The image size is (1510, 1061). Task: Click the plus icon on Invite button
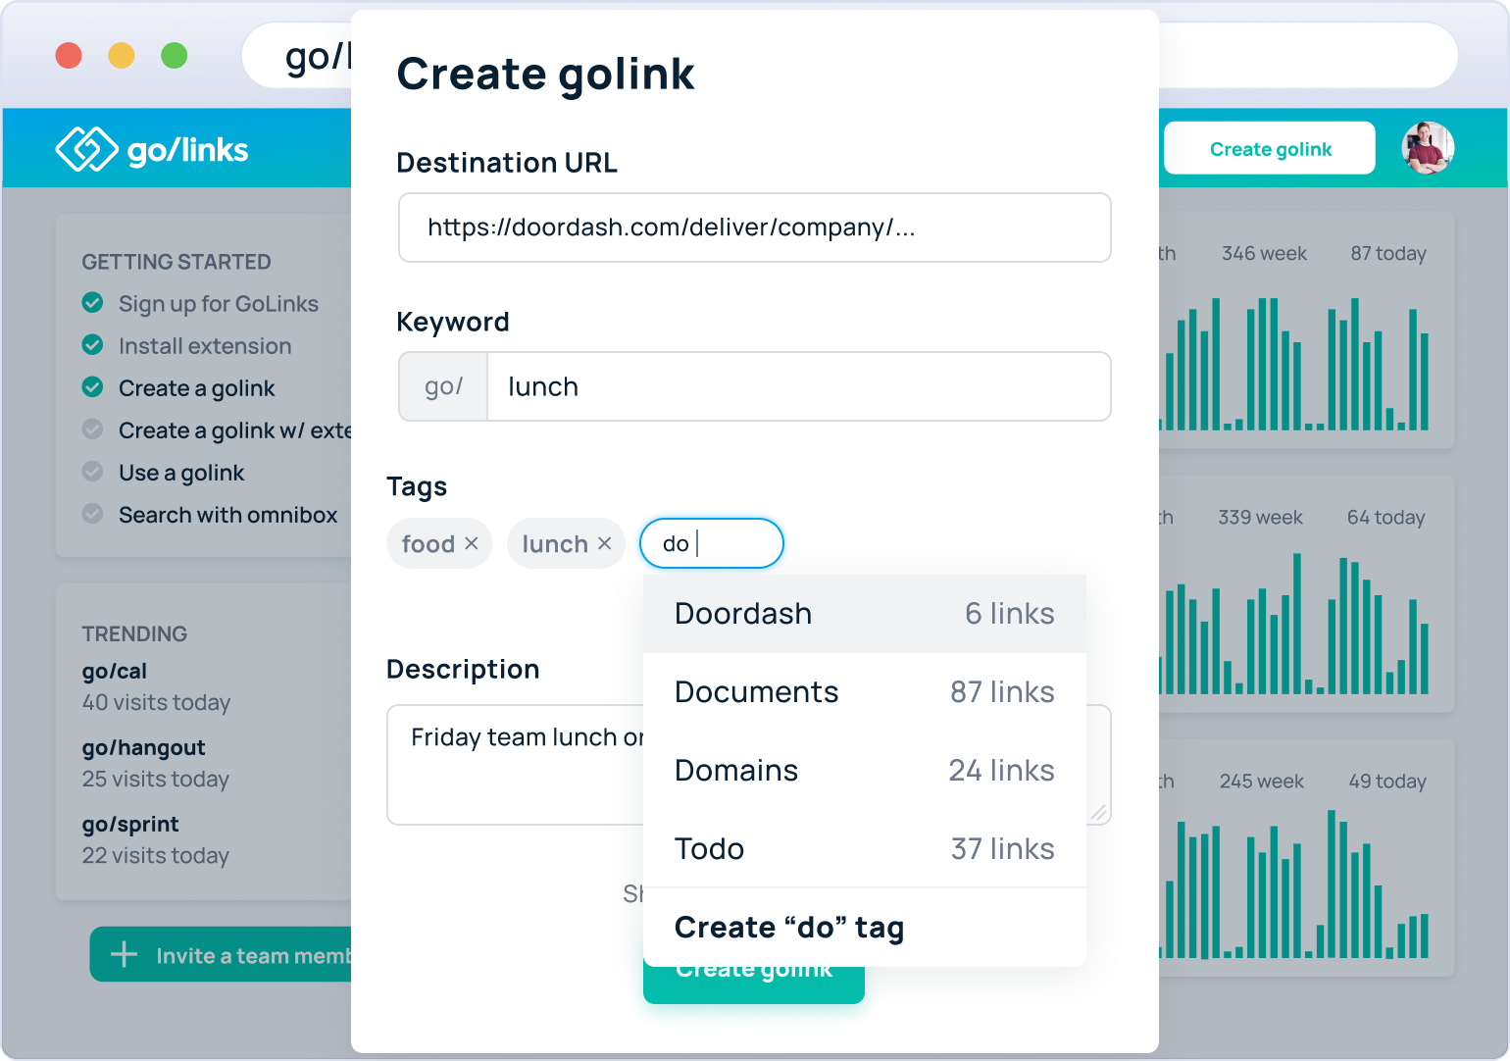(x=125, y=955)
